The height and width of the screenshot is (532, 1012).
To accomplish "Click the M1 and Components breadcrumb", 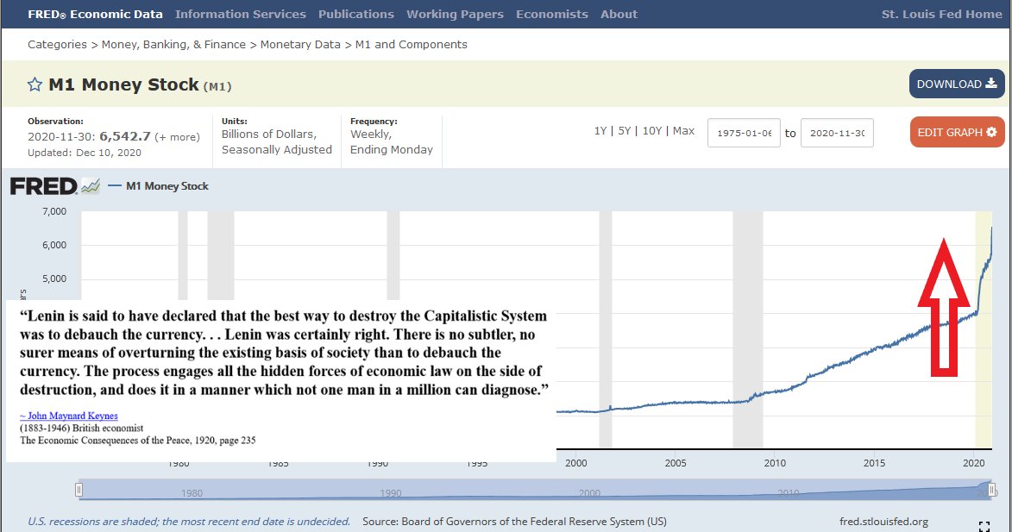I will (x=412, y=45).
